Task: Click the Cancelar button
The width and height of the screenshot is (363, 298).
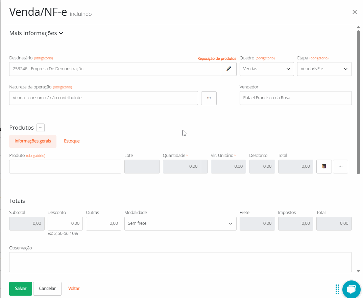Action: point(47,289)
